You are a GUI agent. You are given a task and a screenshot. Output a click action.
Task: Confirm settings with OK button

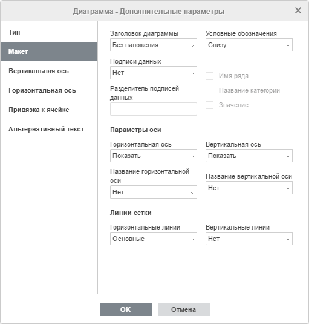coord(126,309)
